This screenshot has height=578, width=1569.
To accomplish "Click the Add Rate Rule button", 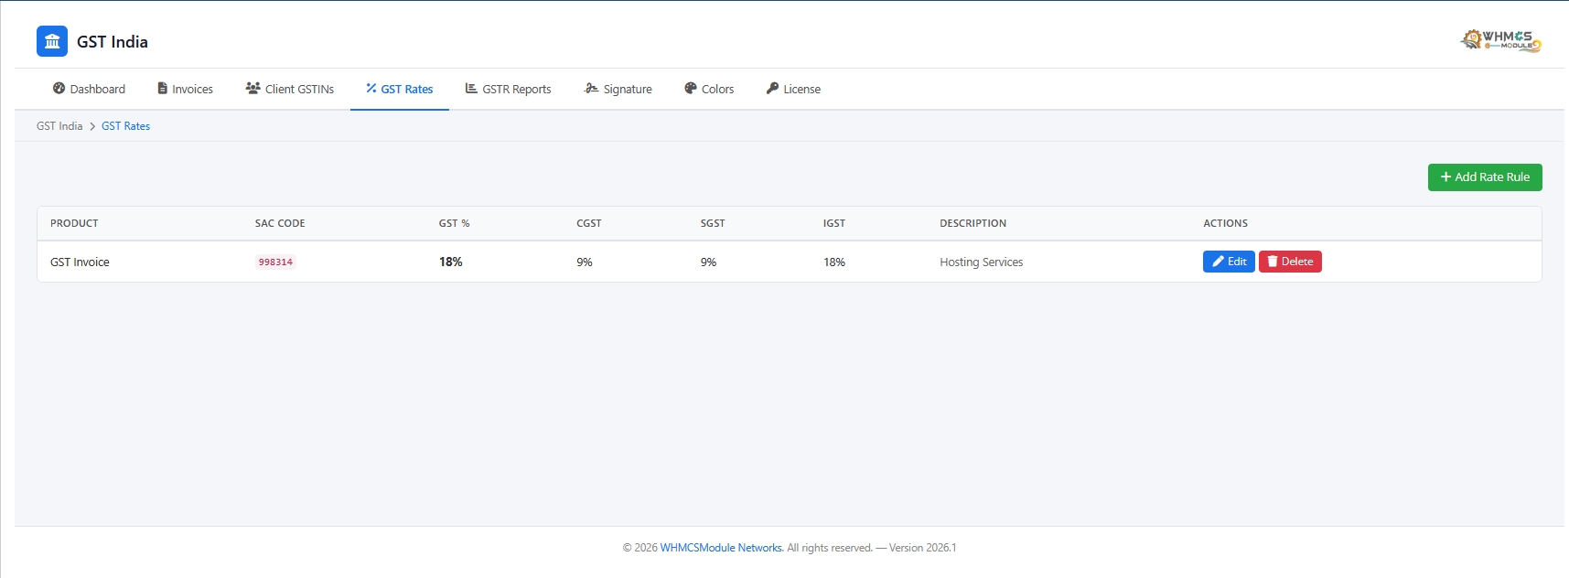I will [1484, 177].
